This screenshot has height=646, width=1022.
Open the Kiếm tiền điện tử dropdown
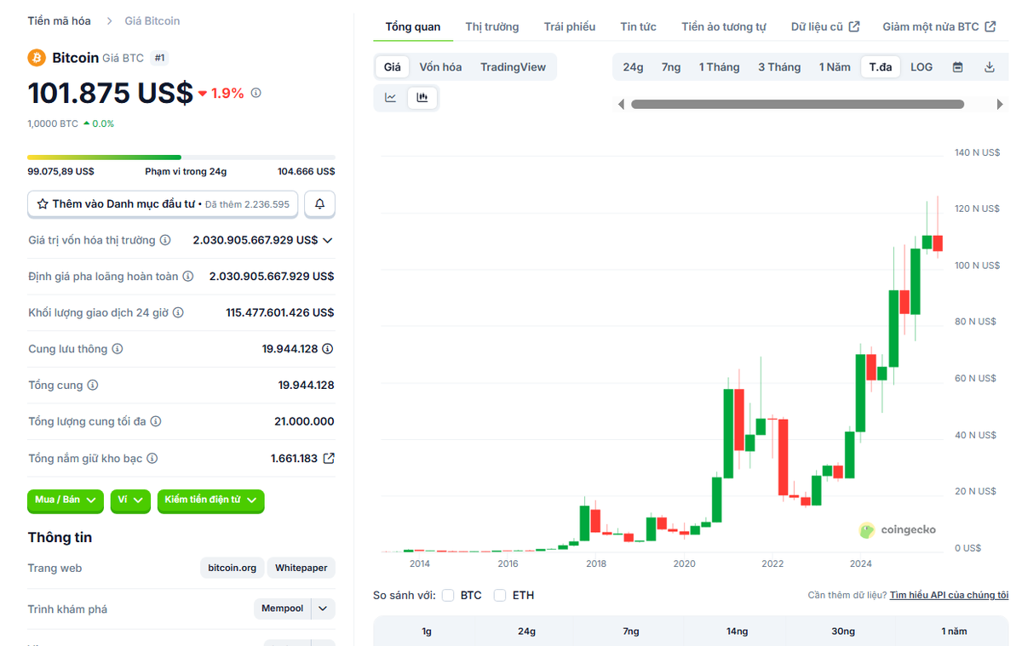point(211,500)
